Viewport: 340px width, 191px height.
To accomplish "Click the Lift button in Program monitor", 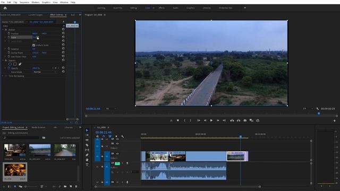I will [x=232, y=120].
